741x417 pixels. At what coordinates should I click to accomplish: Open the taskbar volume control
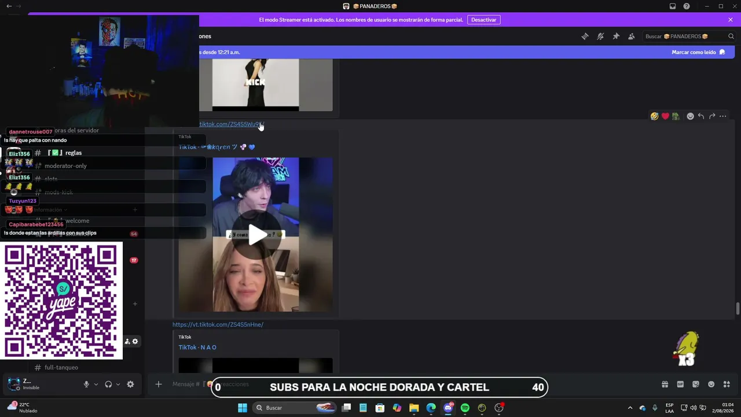coord(694,408)
